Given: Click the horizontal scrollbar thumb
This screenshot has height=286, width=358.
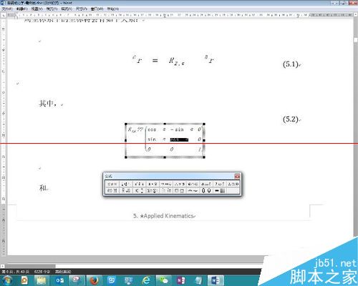Looking at the screenshot, I should pos(30,266).
